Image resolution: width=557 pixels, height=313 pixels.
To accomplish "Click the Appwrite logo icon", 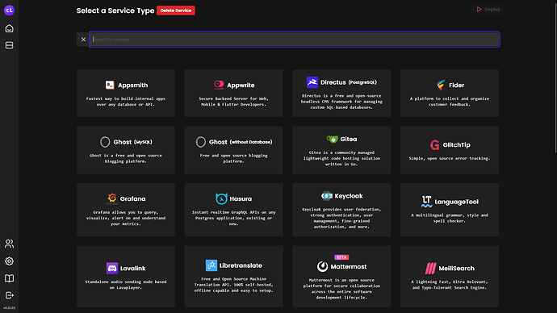I will coord(219,85).
